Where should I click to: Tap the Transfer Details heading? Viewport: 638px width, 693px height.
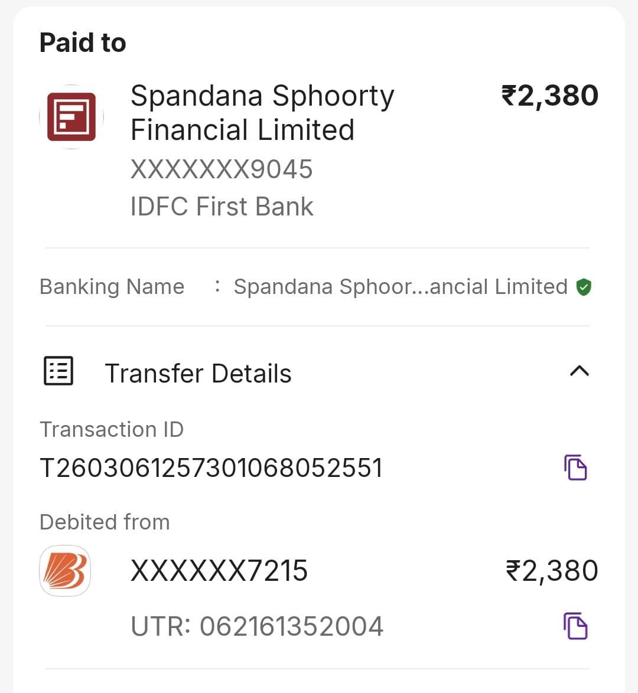click(198, 374)
